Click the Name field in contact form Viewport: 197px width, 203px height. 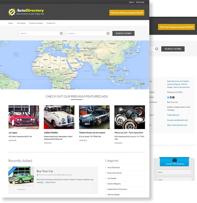click(x=174, y=172)
